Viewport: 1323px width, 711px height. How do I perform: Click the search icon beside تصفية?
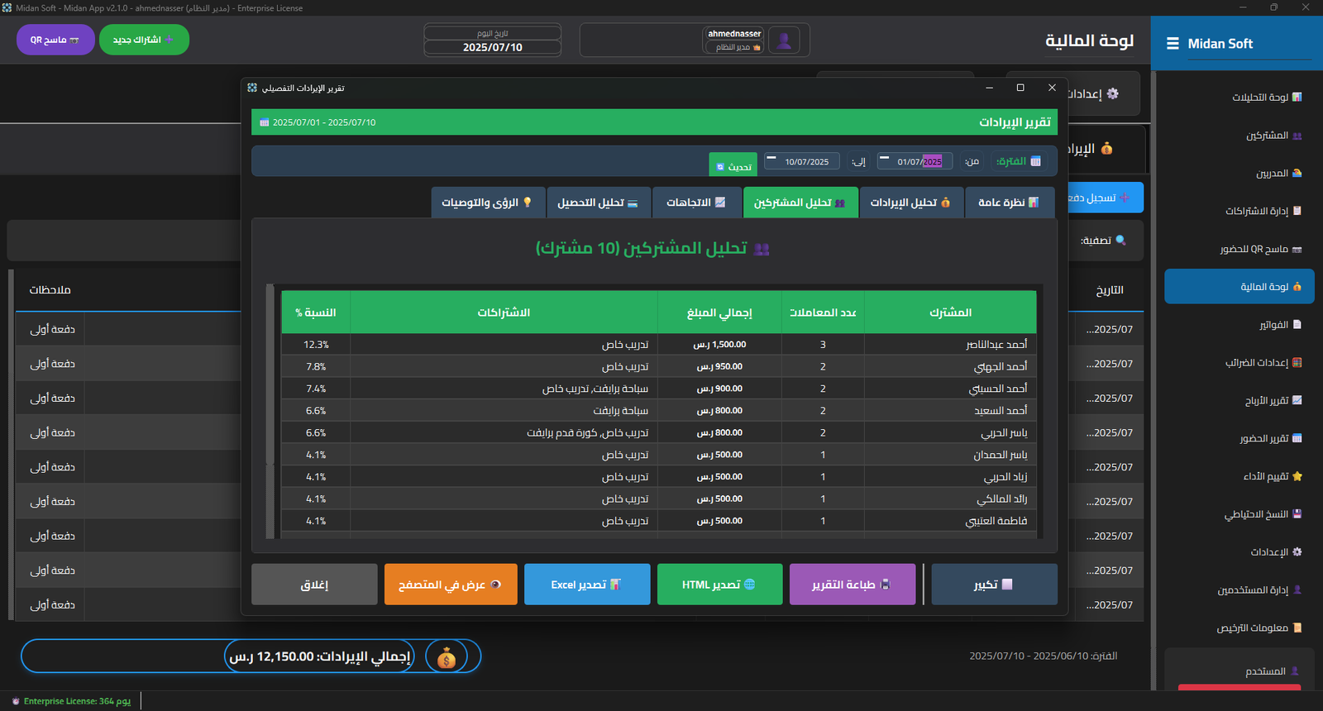pyautogui.click(x=1120, y=241)
